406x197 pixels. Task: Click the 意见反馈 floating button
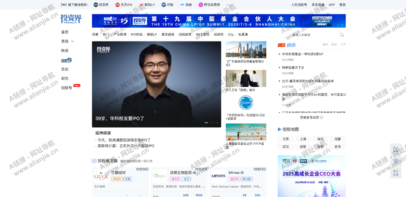(395, 173)
